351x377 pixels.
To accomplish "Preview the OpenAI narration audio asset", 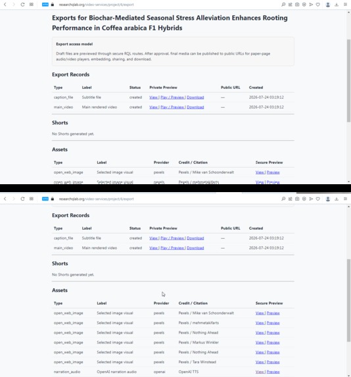I will point(273,372).
